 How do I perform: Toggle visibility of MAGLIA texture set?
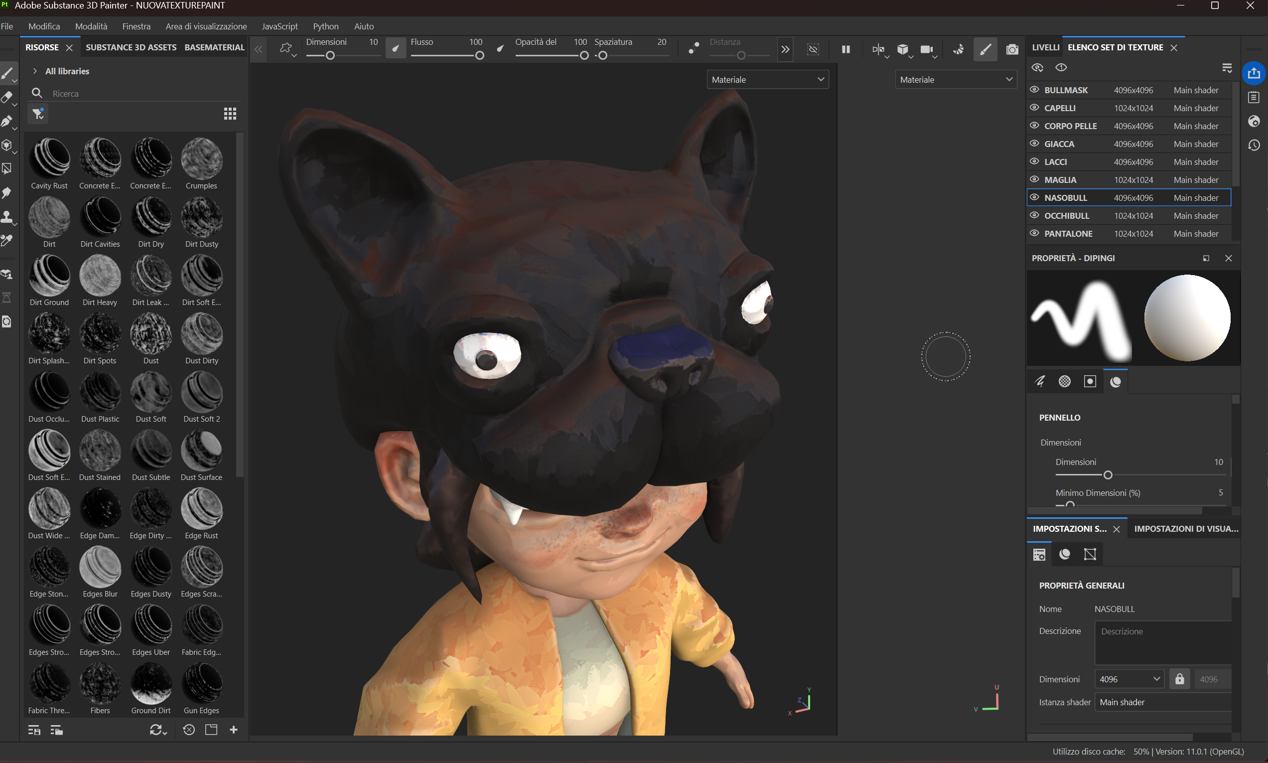point(1034,179)
